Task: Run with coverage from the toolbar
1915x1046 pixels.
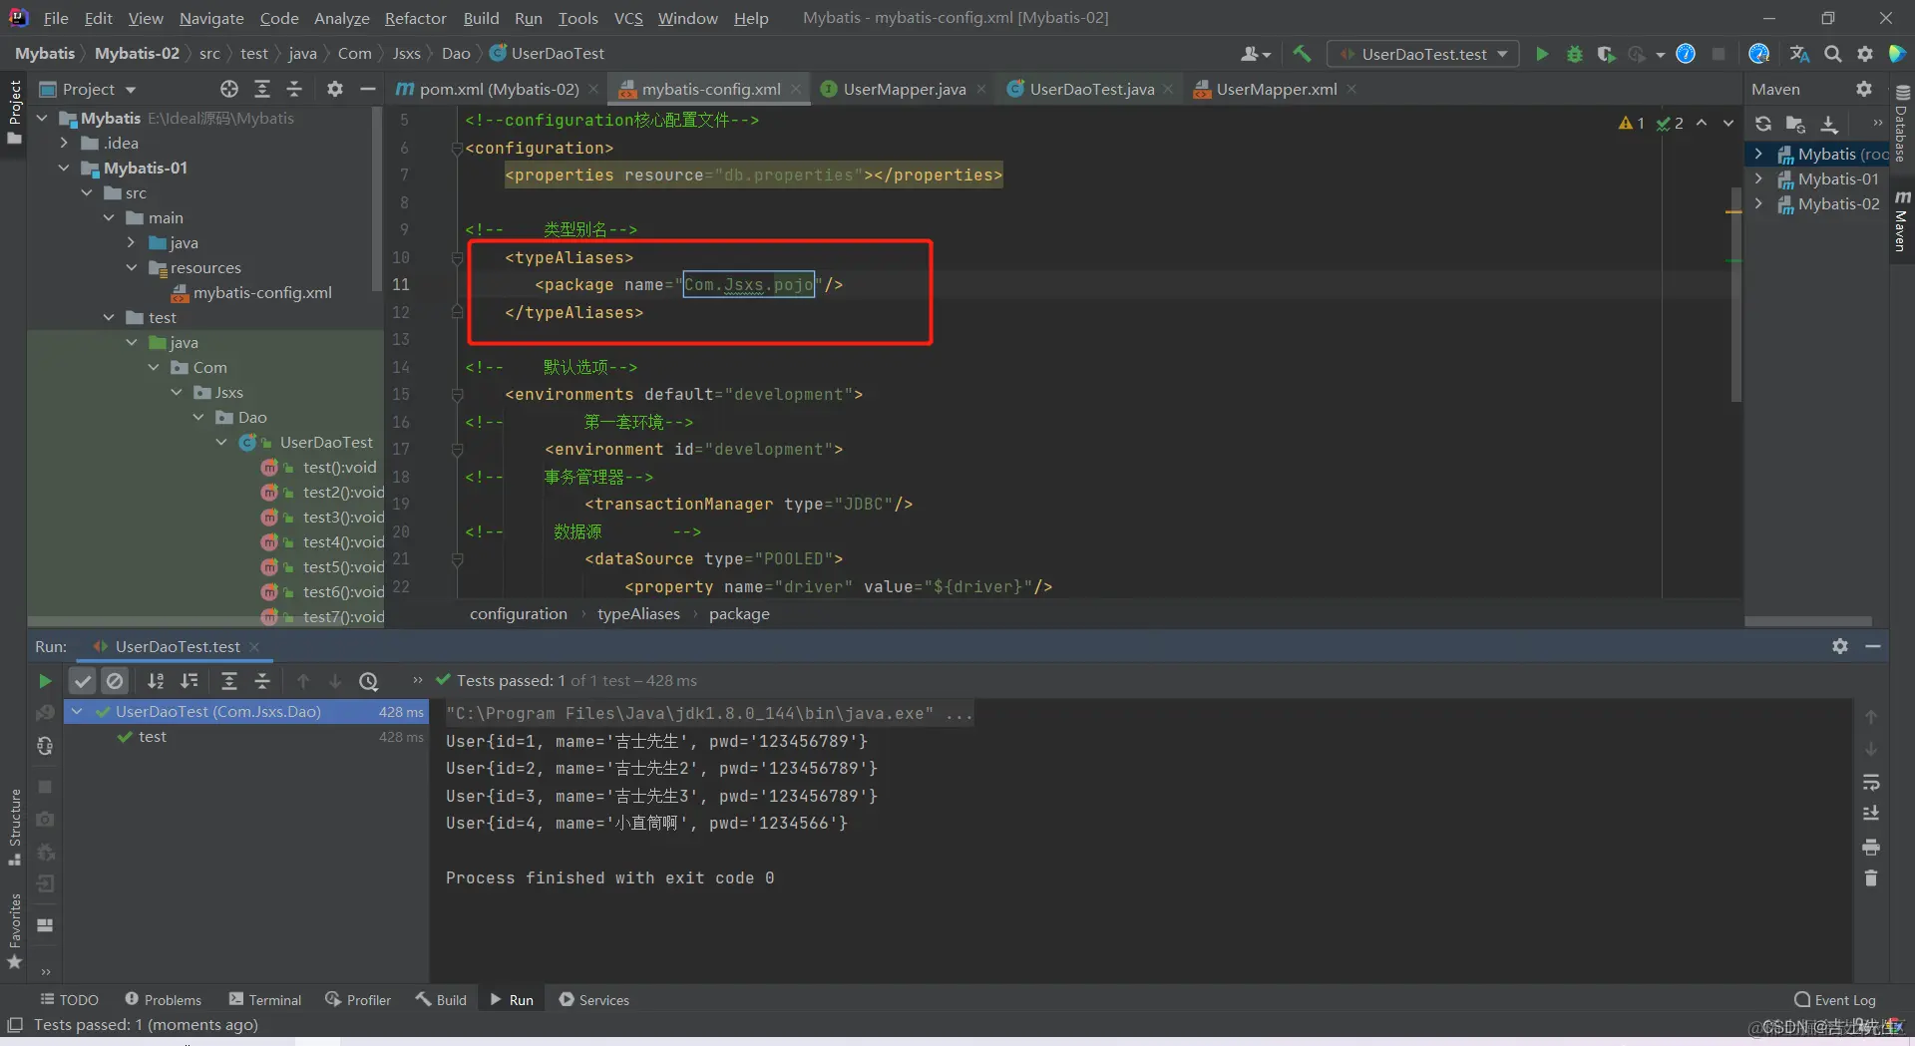Action: pos(1606,54)
